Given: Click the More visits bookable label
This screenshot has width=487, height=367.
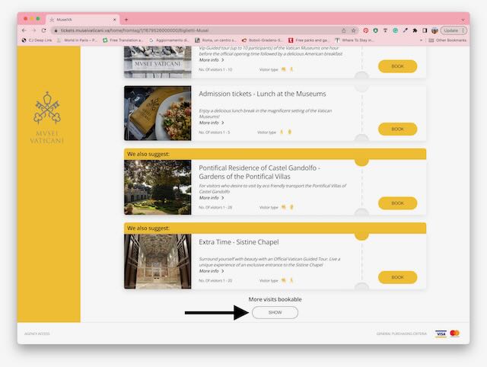Looking at the screenshot, I should [275, 299].
